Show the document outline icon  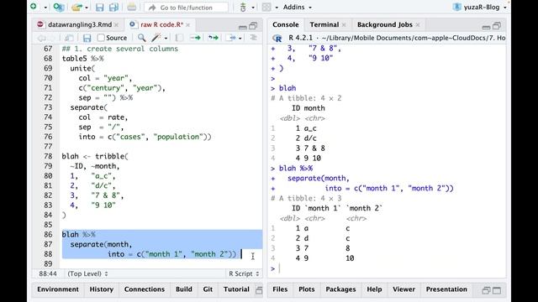(x=254, y=38)
